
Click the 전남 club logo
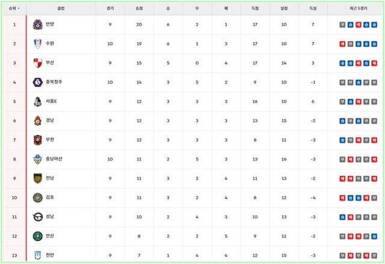(38, 178)
